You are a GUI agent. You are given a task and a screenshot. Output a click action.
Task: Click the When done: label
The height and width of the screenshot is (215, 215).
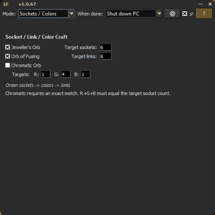pos(90,14)
